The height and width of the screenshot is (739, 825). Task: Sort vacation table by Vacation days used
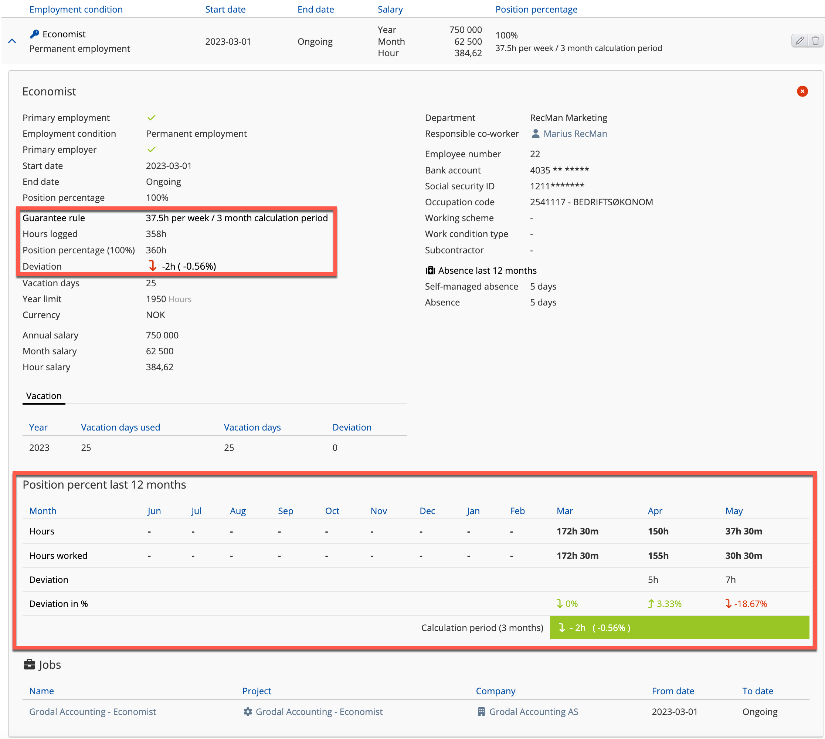[x=120, y=427]
